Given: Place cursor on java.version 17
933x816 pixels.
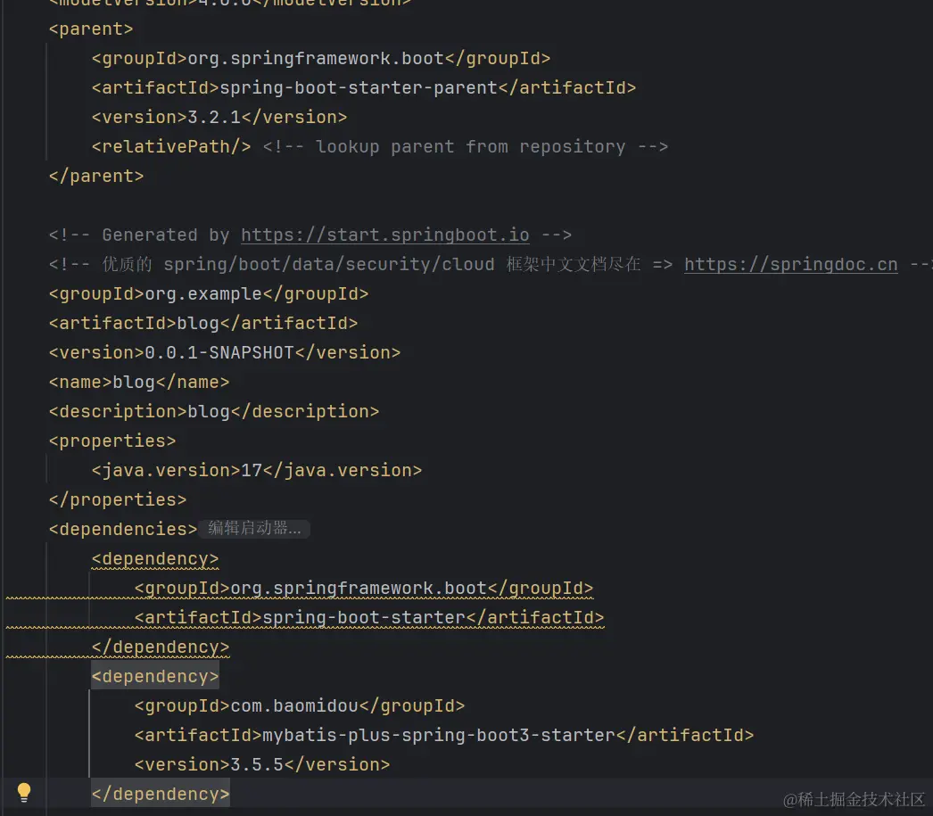Looking at the screenshot, I should [252, 470].
